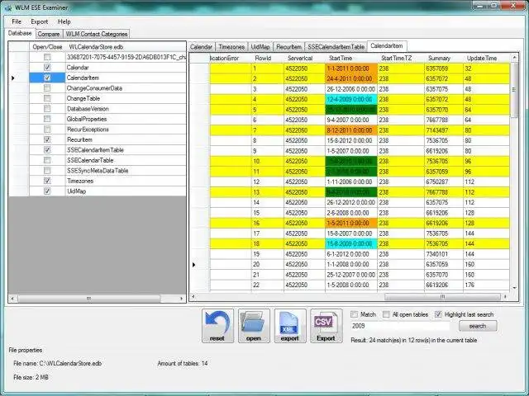Select Summary cell 7143497
529x396 pixels.
[444, 130]
